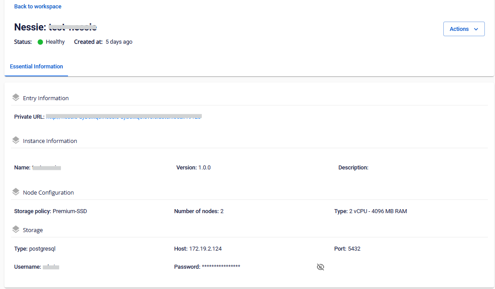The height and width of the screenshot is (289, 495).
Task: Click the Created at 5 days ago text
Action: coord(103,42)
